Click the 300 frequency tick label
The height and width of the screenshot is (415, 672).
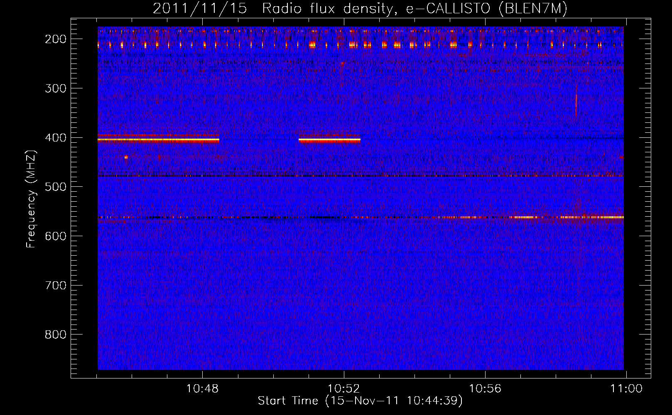(x=56, y=88)
